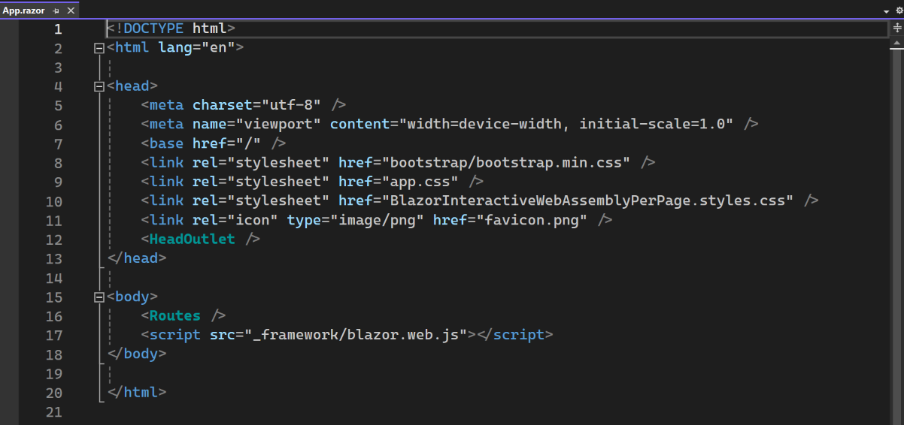Click the scroll up arrow of the scrollbar
The image size is (904, 425).
[897, 44]
